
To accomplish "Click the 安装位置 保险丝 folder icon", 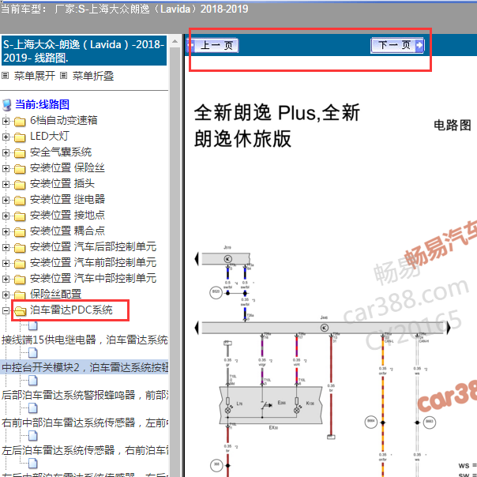I will [x=20, y=169].
